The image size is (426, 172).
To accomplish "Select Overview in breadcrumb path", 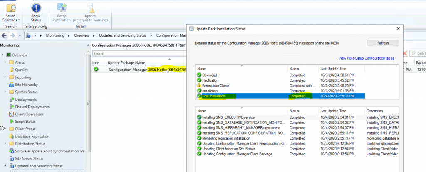I will [82, 35].
